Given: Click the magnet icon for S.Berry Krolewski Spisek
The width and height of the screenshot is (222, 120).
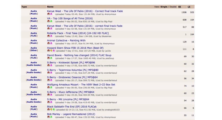Looking at the screenshot, I should [x=48, y=65].
